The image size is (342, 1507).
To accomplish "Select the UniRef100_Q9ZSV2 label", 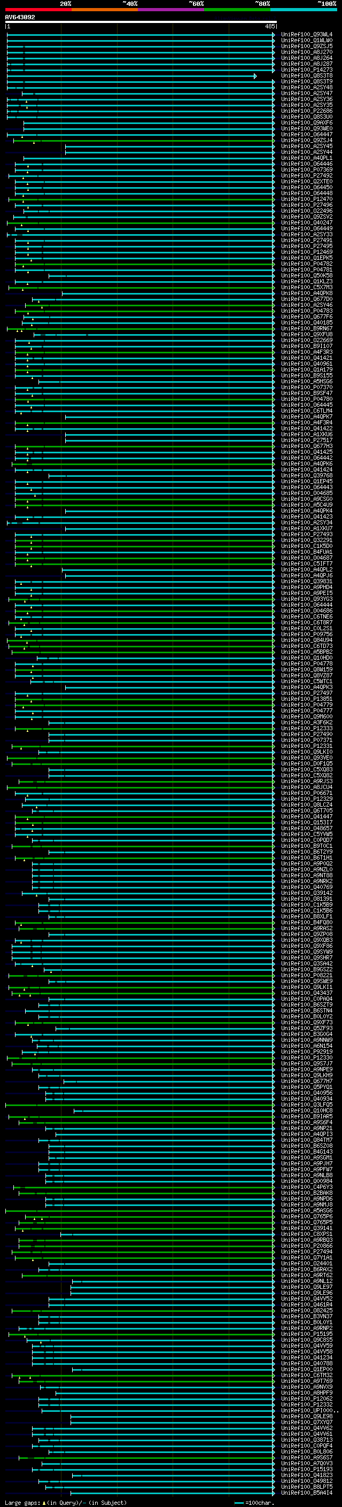I will click(x=306, y=217).
